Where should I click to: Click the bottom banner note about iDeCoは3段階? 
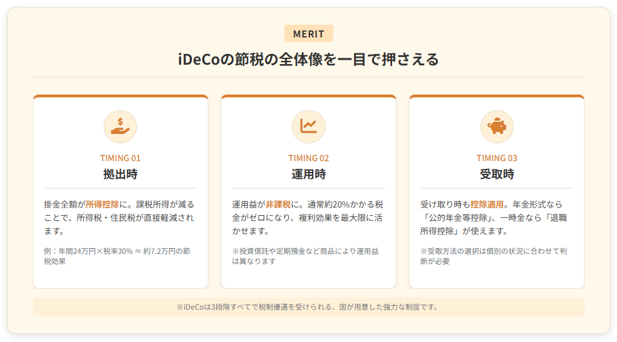click(308, 307)
